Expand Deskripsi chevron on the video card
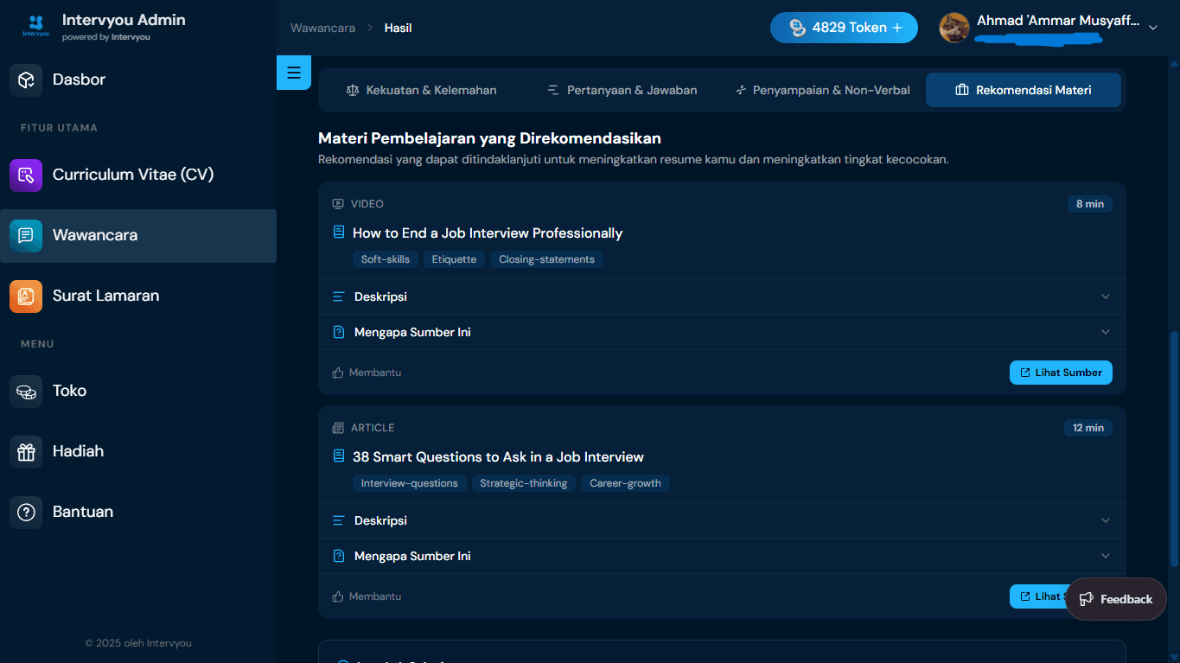 click(1106, 296)
